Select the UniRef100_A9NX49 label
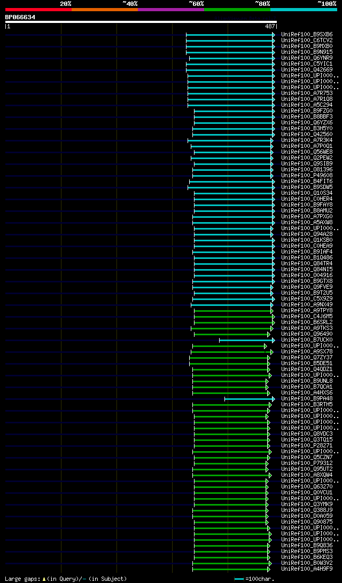This screenshot has height=583, width=342. click(x=307, y=304)
